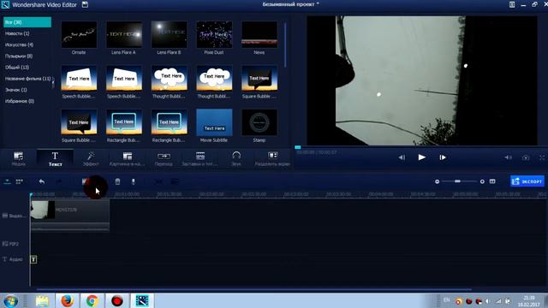Click the text library vertical scrollbar
The image size is (548, 308).
(x=285, y=45)
